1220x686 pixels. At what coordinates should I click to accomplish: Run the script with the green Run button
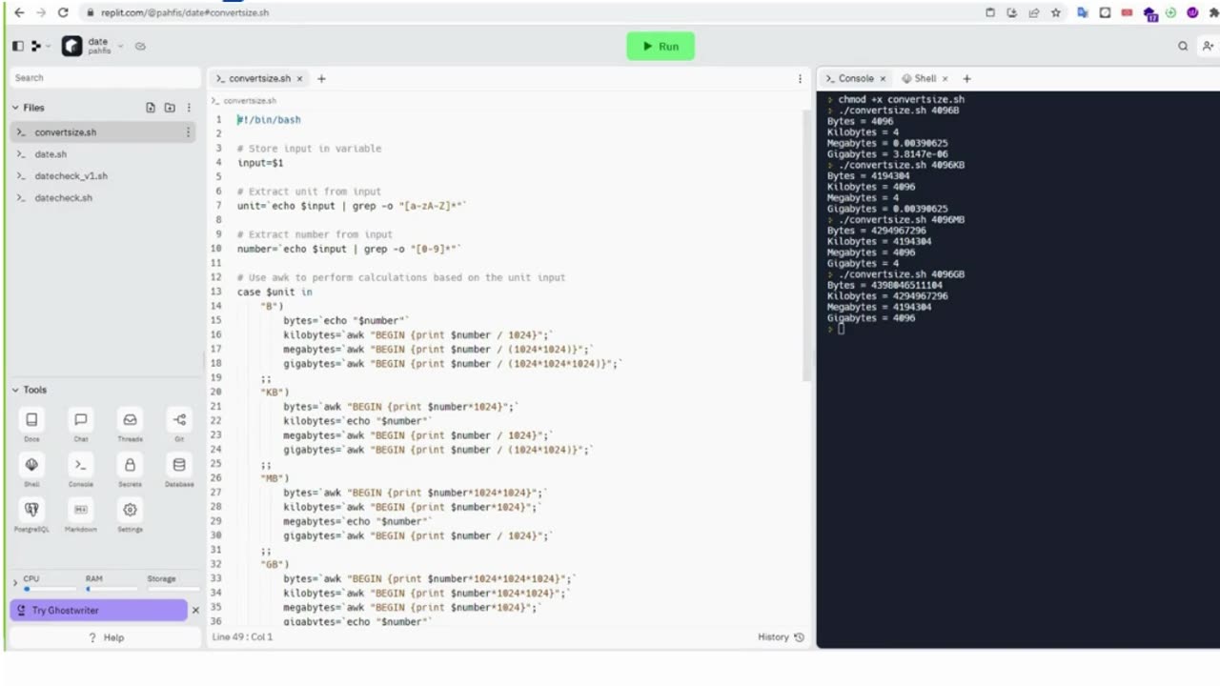(x=660, y=46)
